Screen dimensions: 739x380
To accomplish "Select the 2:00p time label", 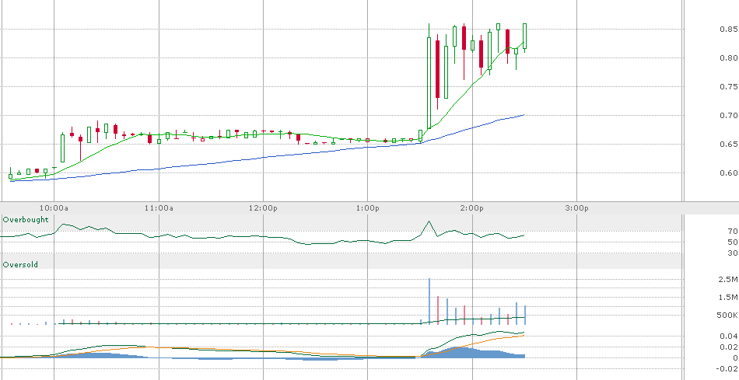I will (x=472, y=208).
